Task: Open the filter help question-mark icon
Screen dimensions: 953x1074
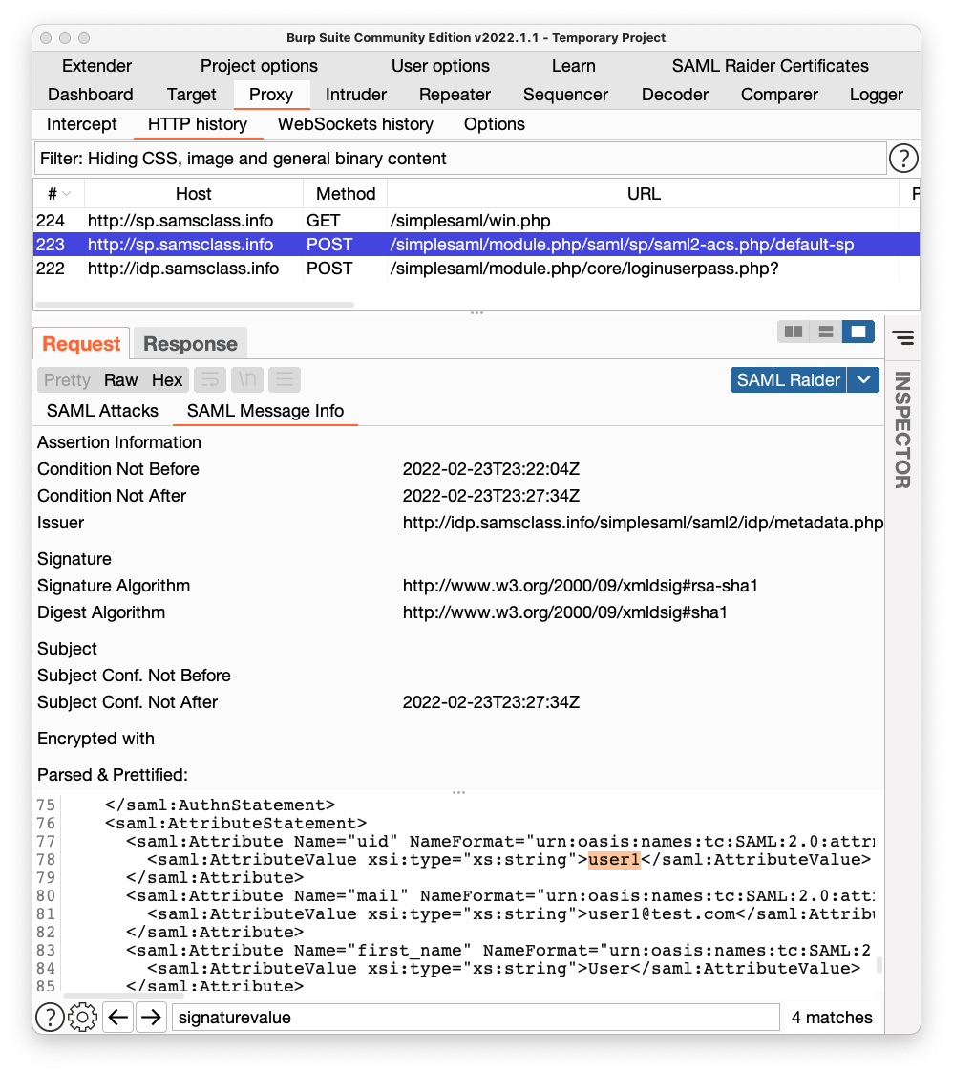Action: (x=903, y=159)
